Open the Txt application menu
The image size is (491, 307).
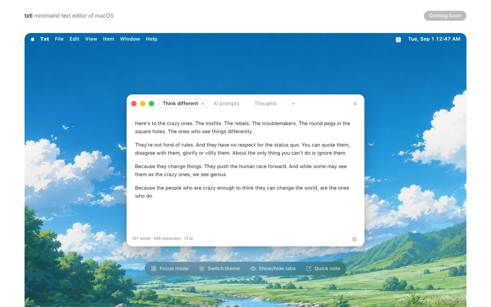coord(45,39)
